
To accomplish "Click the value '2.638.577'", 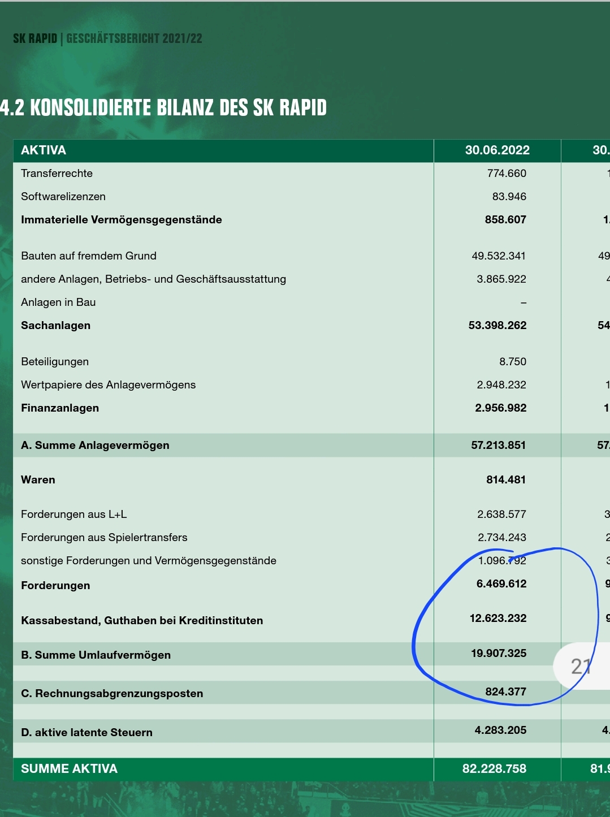I will tap(501, 515).
